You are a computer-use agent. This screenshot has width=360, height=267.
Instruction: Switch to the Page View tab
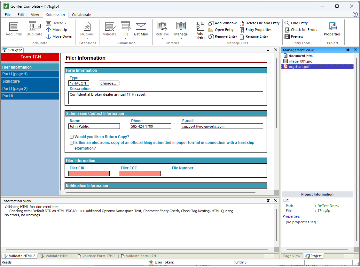pyautogui.click(x=292, y=256)
